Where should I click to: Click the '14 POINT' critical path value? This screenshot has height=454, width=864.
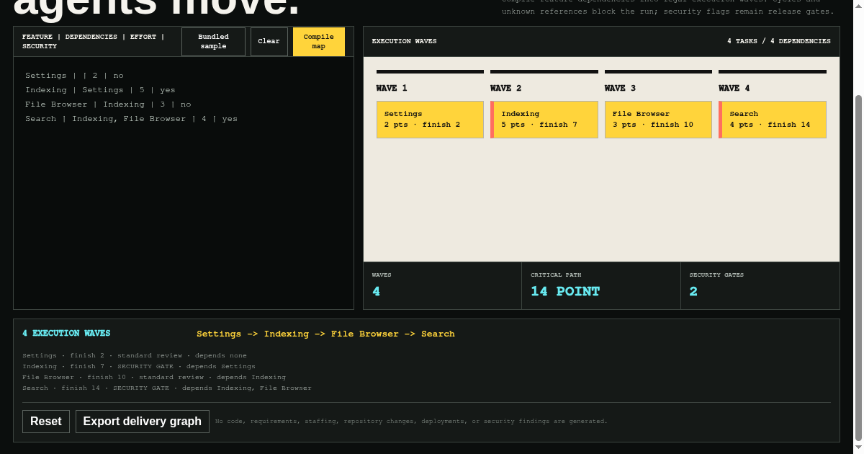click(x=565, y=292)
